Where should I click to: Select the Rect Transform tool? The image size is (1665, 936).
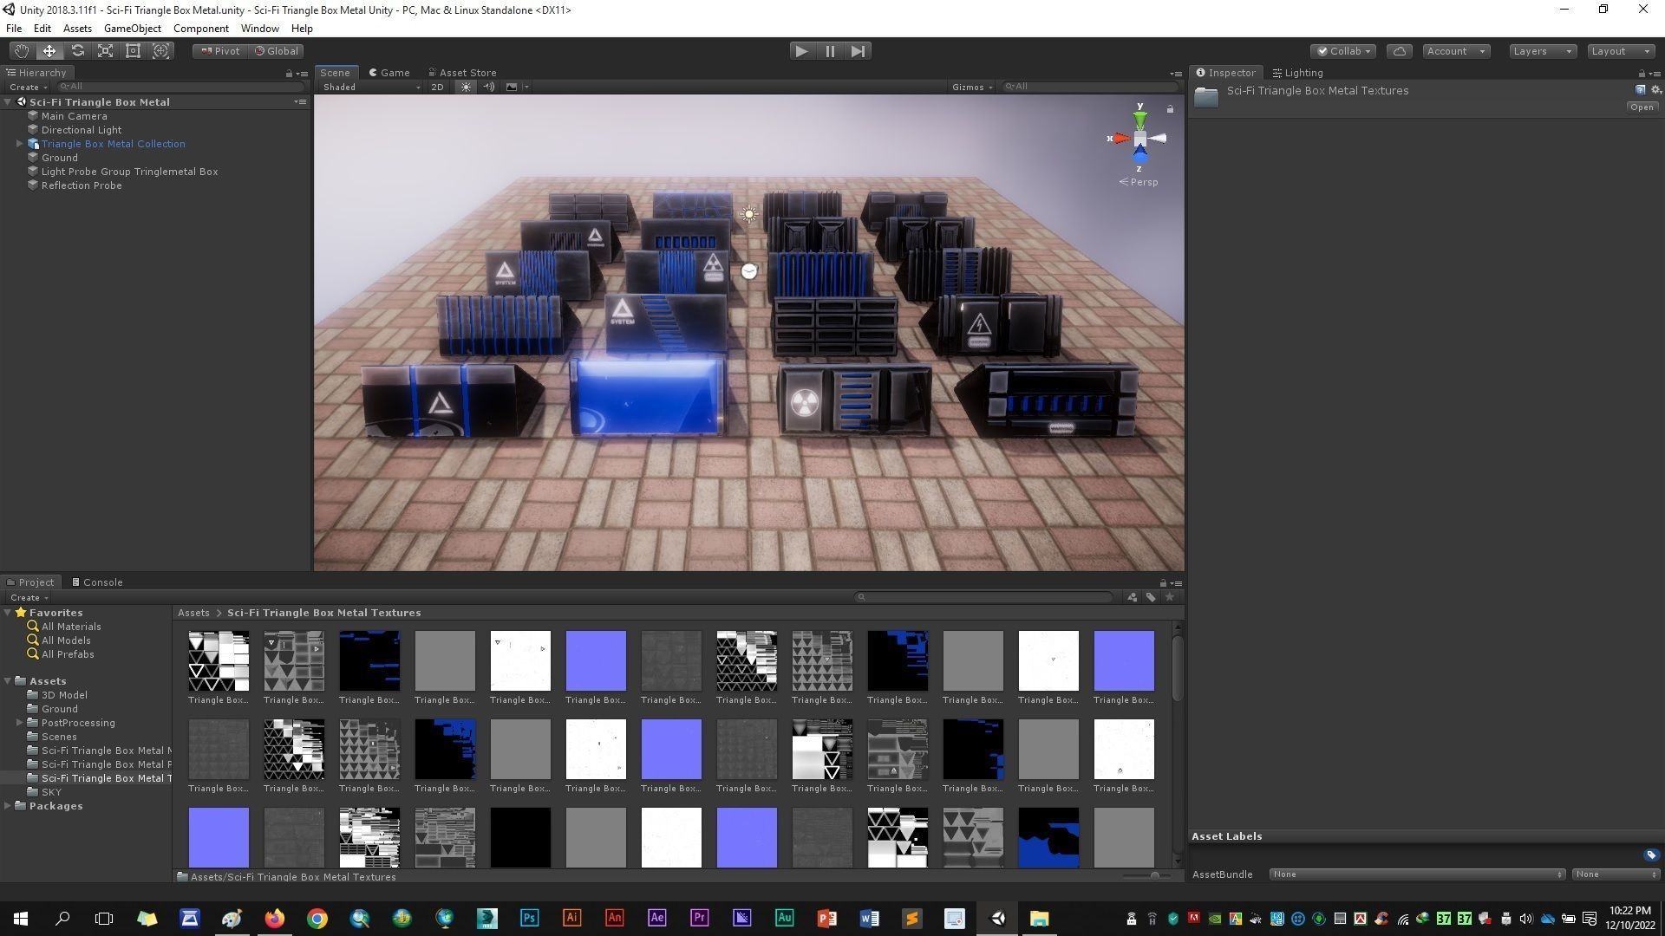tap(133, 51)
